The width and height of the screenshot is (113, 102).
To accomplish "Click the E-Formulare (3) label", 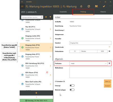I will (x=60, y=81).
